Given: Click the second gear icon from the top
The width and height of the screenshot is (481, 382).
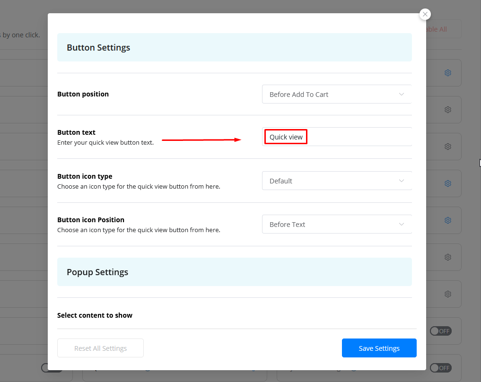Looking at the screenshot, I should click(x=447, y=110).
